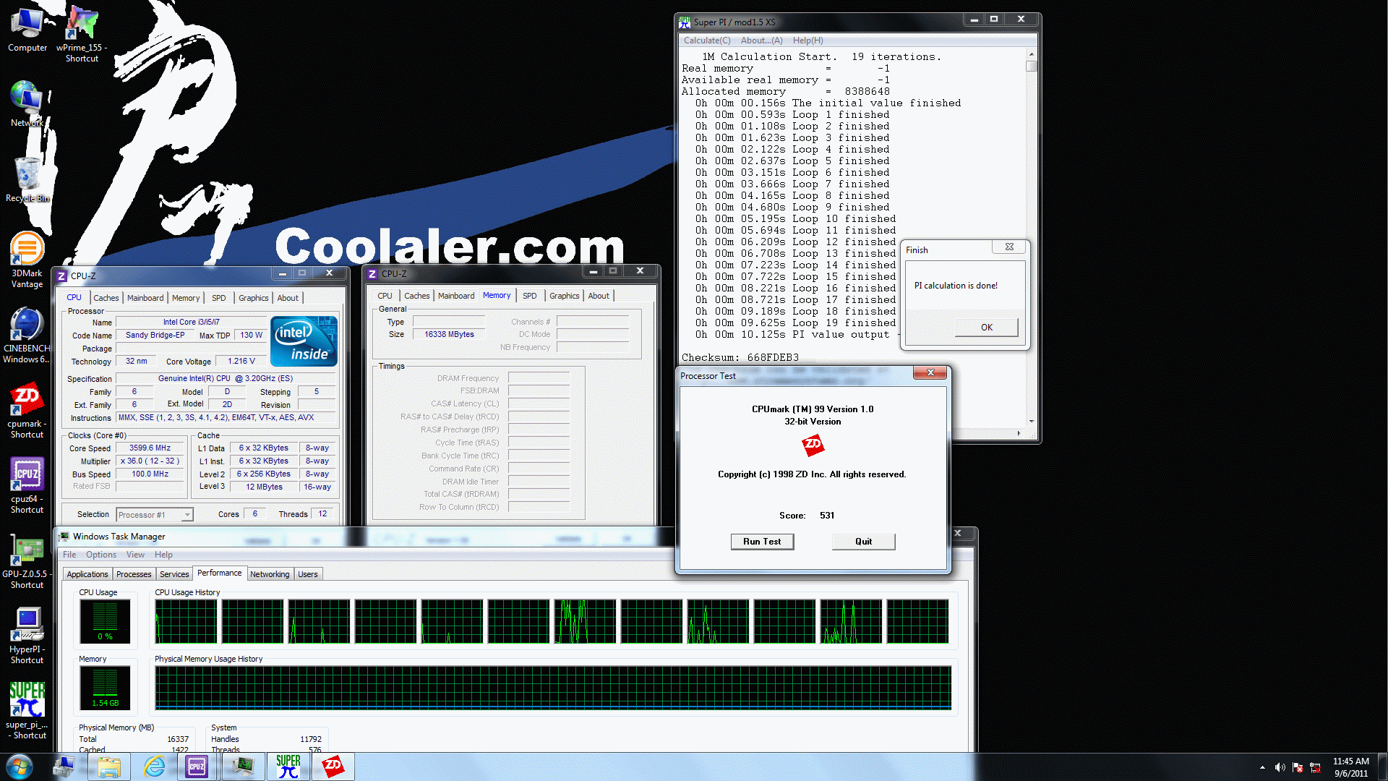The width and height of the screenshot is (1388, 781).
Task: Open About tab in left CPU-Z window
Action: (288, 298)
